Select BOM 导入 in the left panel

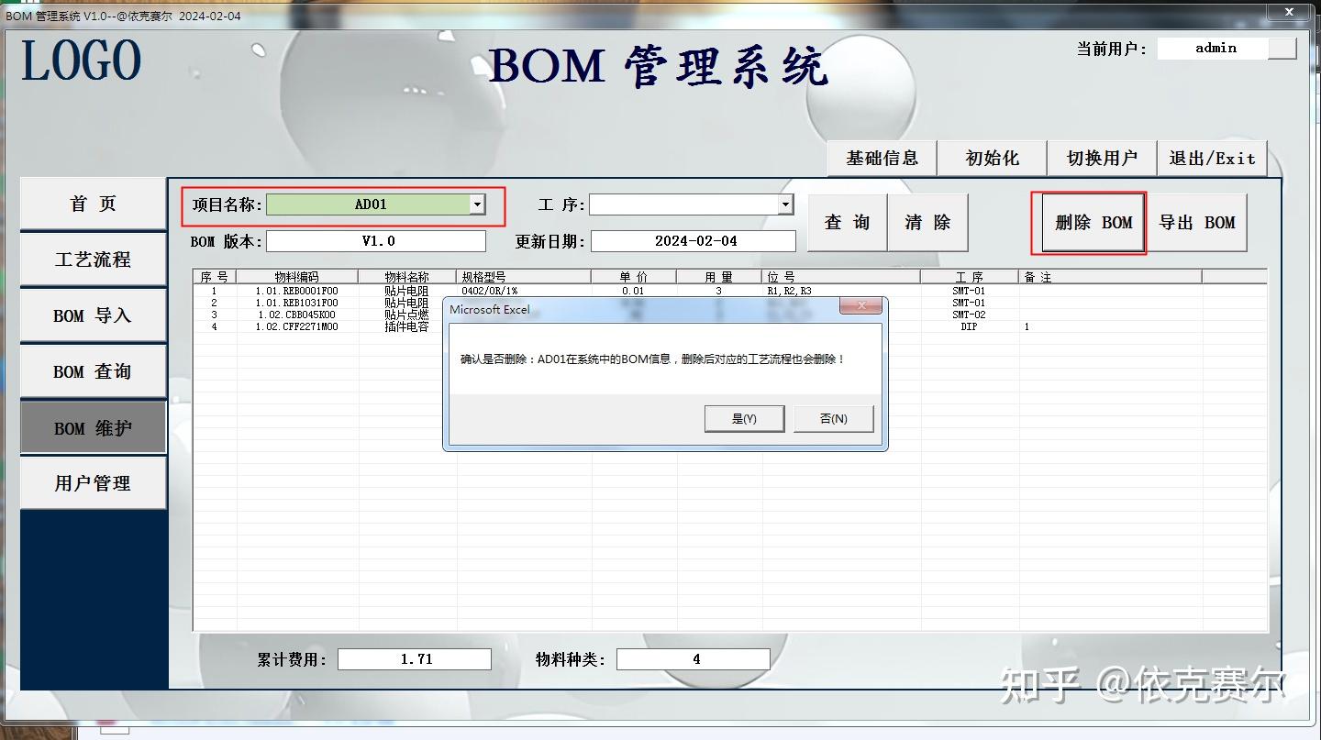[92, 315]
